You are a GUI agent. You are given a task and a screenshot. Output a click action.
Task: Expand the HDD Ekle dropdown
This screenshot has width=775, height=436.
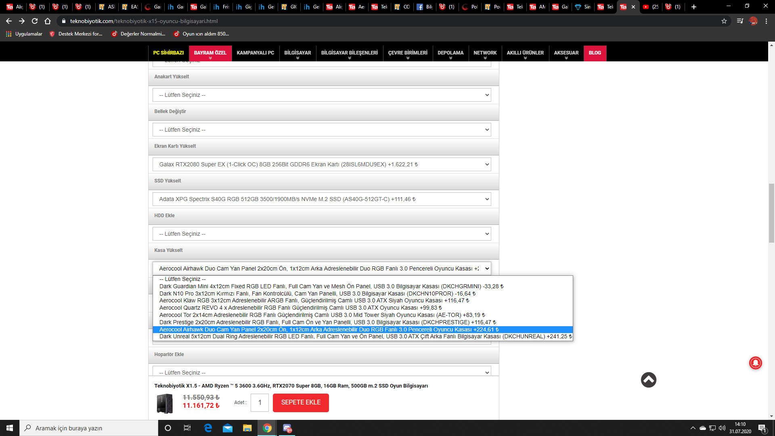pyautogui.click(x=322, y=234)
